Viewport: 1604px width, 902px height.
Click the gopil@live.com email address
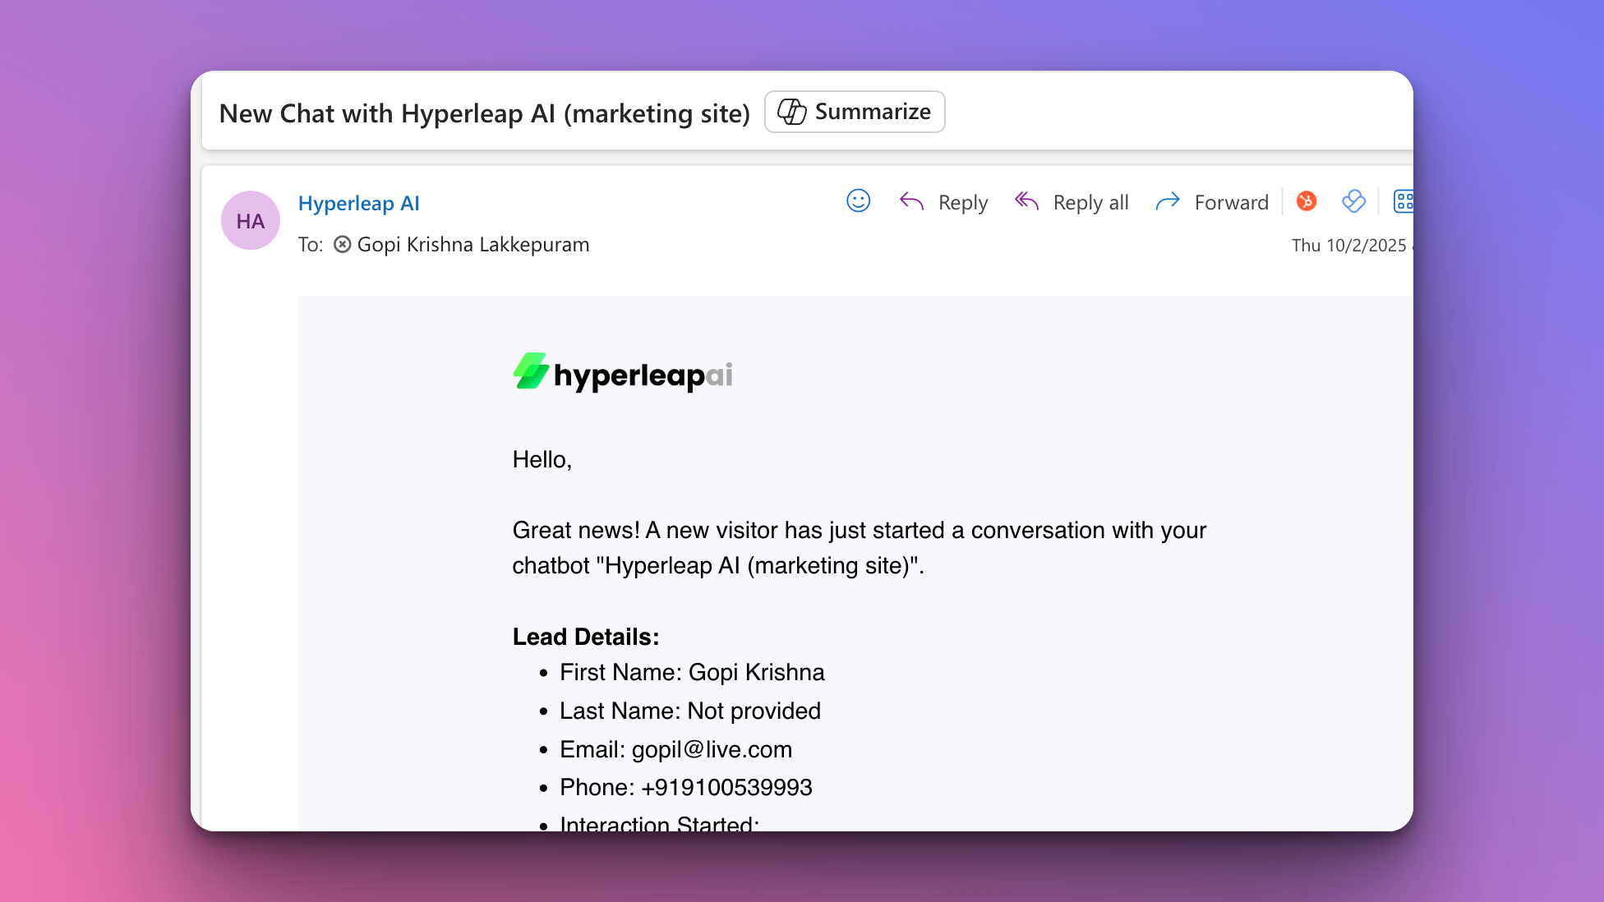(712, 749)
